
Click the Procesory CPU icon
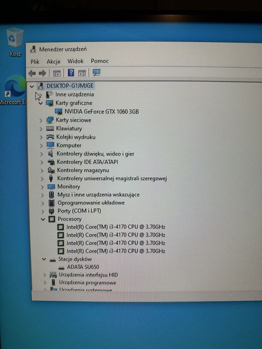point(52,219)
